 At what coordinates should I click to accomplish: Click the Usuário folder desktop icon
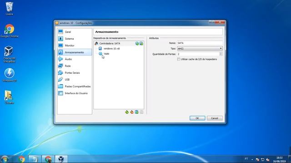(x=9, y=97)
